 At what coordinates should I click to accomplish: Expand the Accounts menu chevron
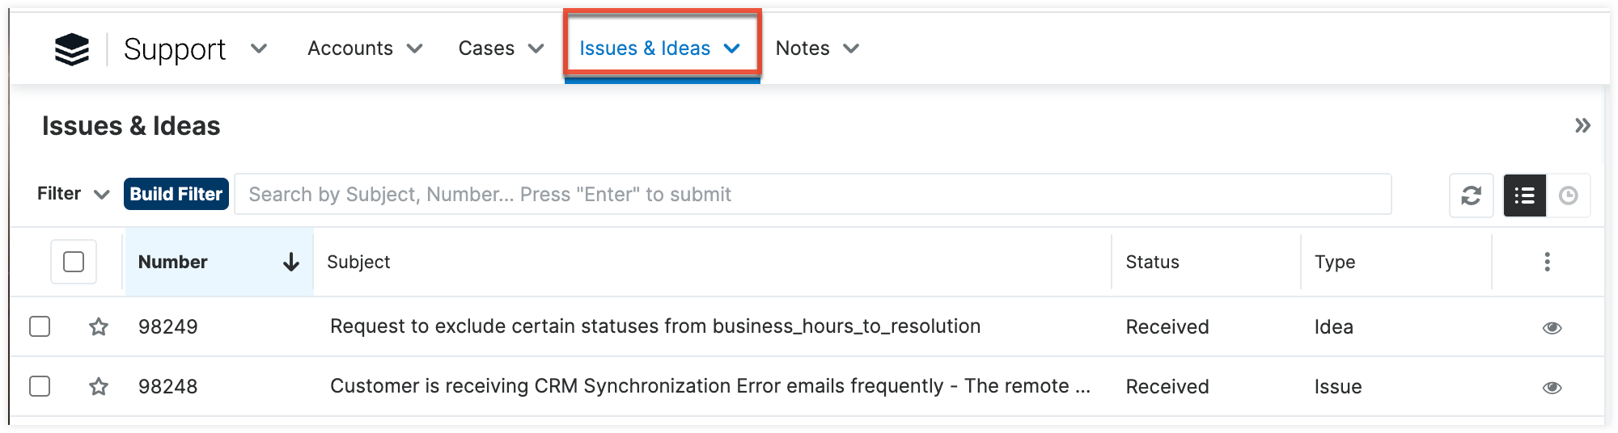pos(415,48)
